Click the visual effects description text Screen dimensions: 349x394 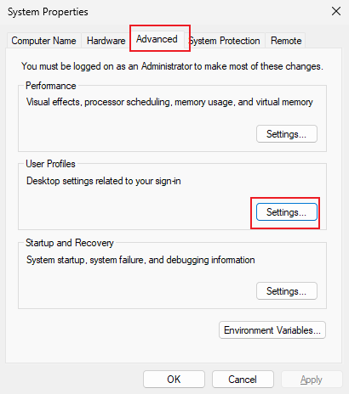(169, 102)
